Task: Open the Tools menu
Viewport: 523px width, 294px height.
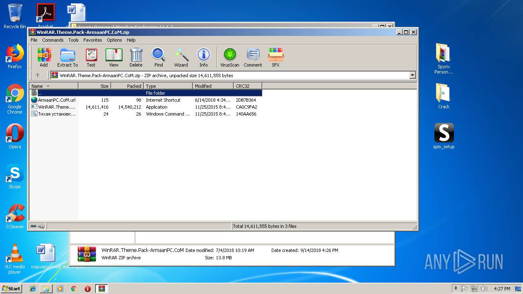Action: point(74,40)
